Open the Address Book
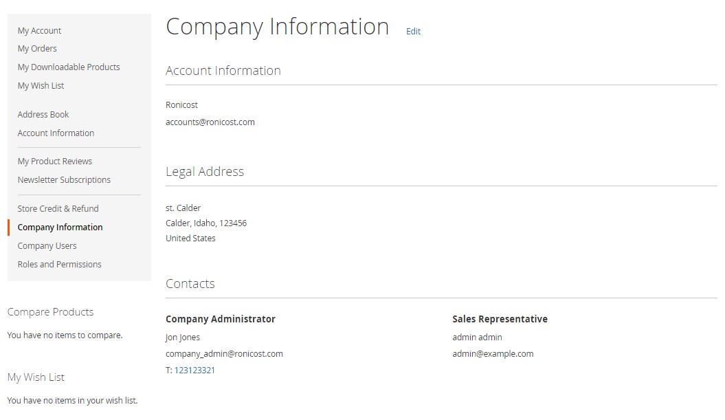 pyautogui.click(x=43, y=115)
